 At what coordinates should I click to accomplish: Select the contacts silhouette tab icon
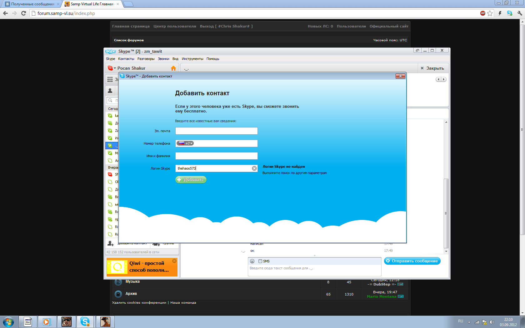pyautogui.click(x=110, y=91)
